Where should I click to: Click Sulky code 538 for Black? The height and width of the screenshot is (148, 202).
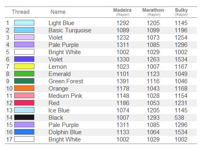click(179, 118)
